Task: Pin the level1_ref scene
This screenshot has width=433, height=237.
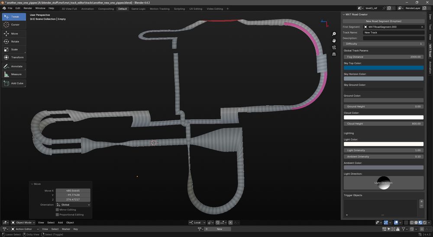Action: tap(384, 8)
